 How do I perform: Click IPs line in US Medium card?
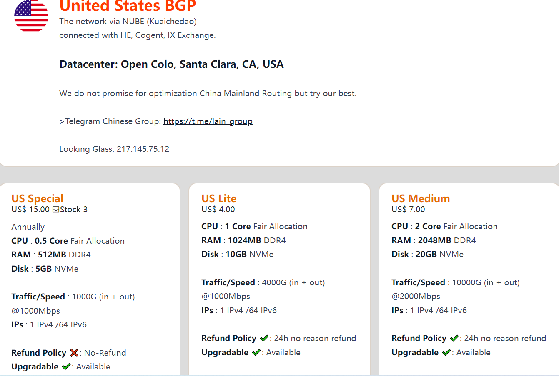point(429,310)
